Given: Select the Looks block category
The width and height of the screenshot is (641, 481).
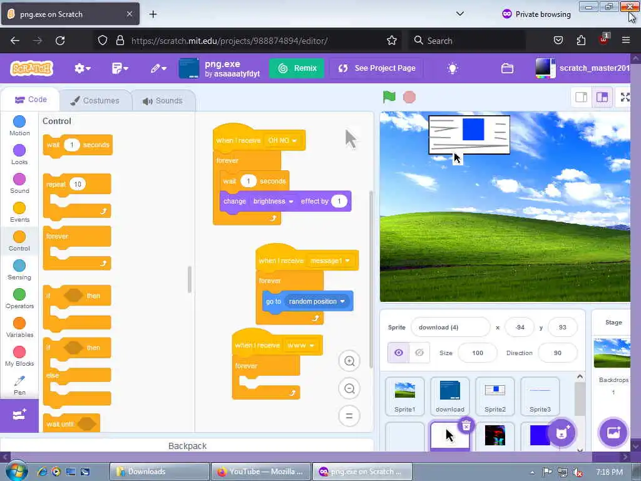Looking at the screenshot, I should click(19, 154).
